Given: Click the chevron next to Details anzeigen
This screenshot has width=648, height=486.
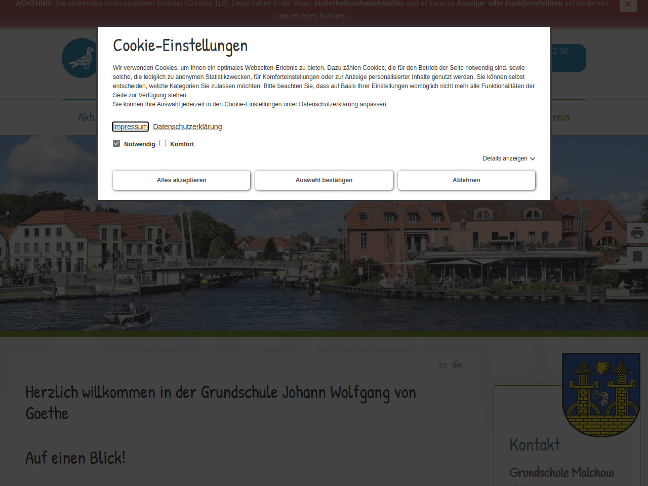Looking at the screenshot, I should 533,159.
